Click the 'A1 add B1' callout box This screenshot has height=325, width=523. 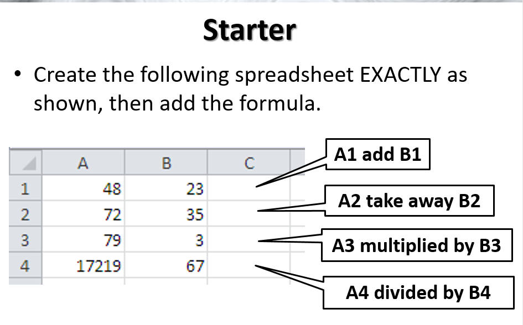click(377, 154)
